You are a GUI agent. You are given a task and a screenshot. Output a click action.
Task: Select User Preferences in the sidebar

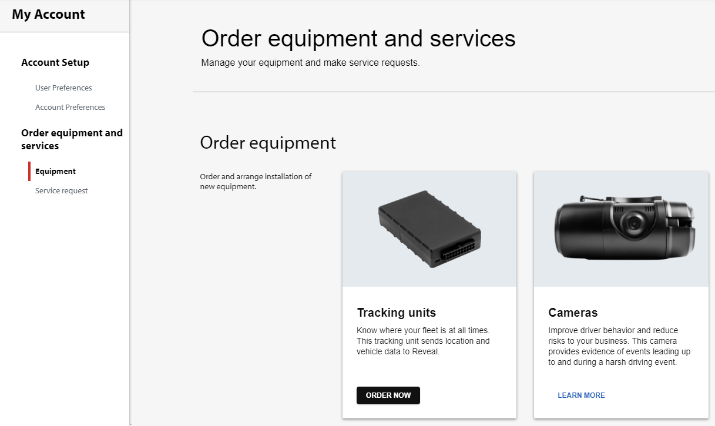click(63, 88)
